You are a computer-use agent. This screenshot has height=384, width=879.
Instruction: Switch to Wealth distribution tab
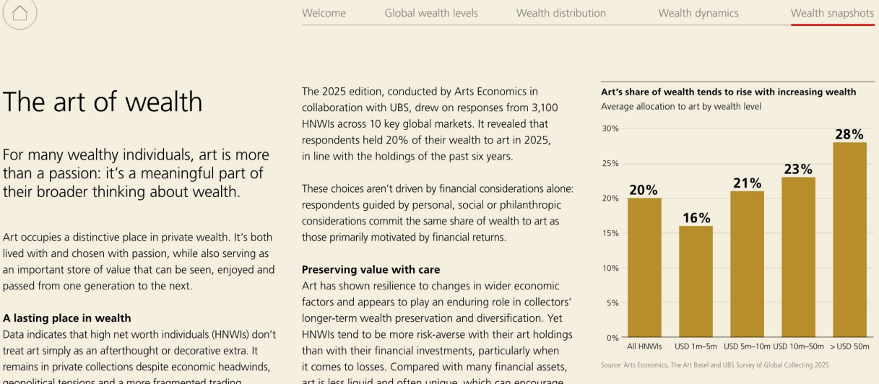pos(560,13)
